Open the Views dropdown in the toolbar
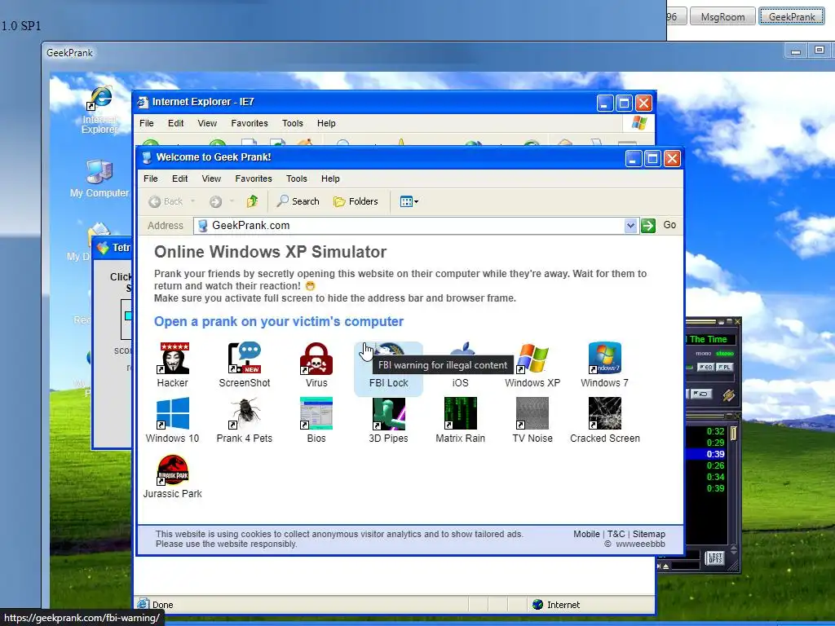 coord(409,201)
